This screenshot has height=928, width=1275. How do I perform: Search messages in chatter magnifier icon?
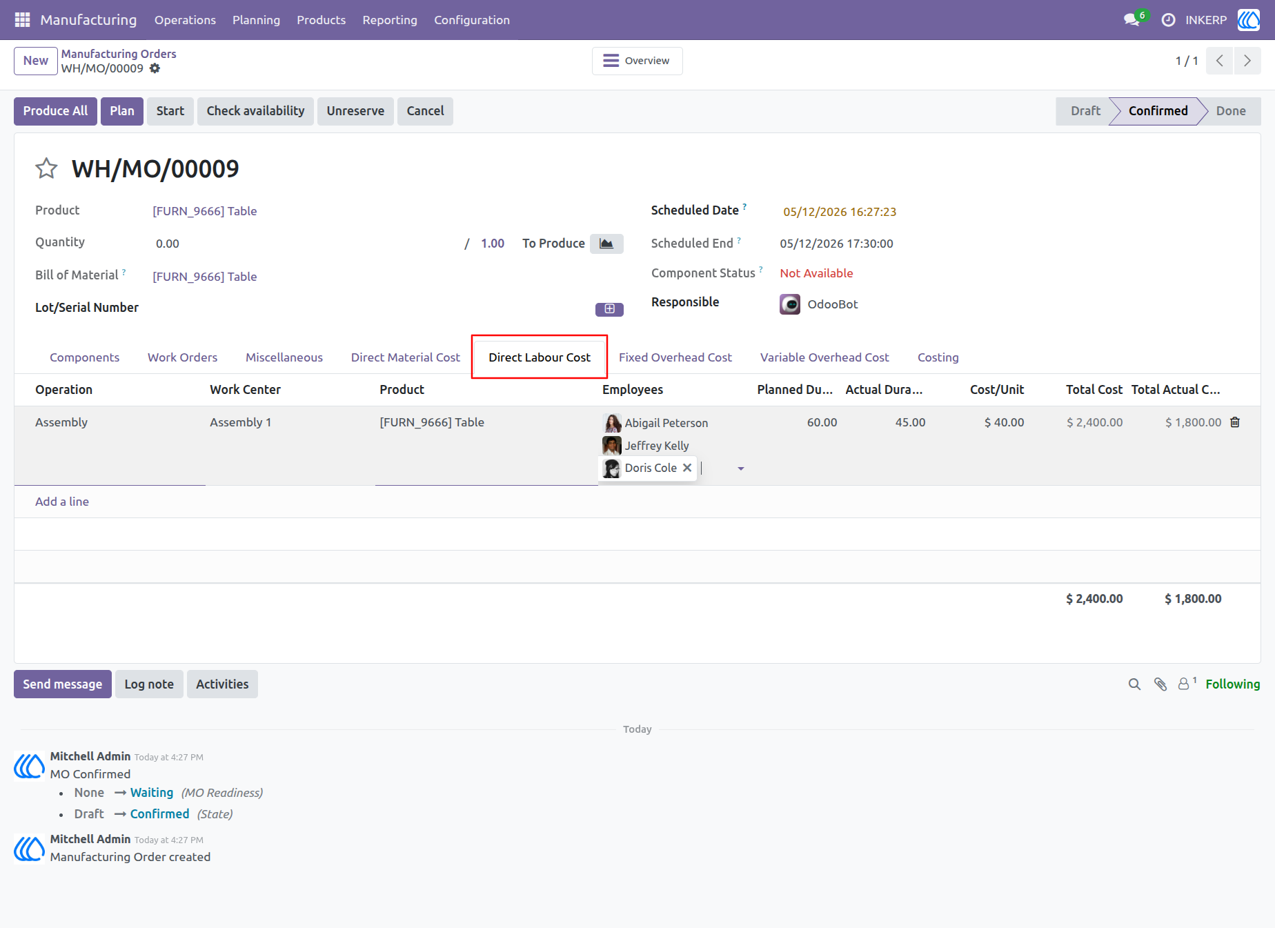point(1134,684)
